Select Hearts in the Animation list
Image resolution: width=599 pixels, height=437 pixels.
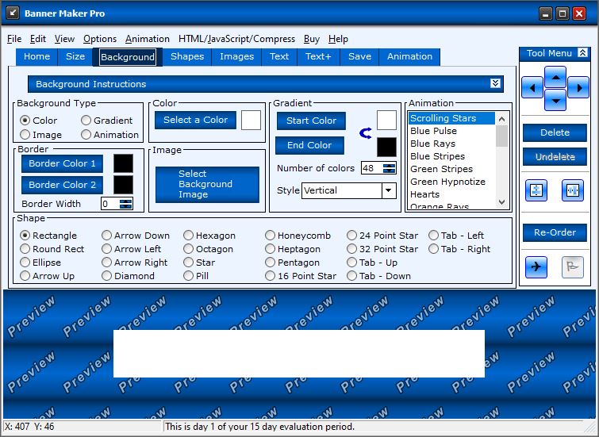[451, 194]
